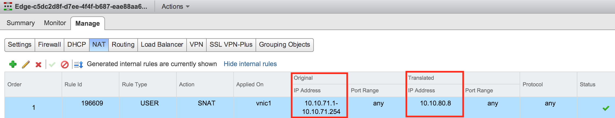Open the Firewall section

point(49,45)
